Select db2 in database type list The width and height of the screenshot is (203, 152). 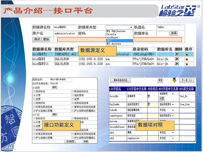[119, 41]
